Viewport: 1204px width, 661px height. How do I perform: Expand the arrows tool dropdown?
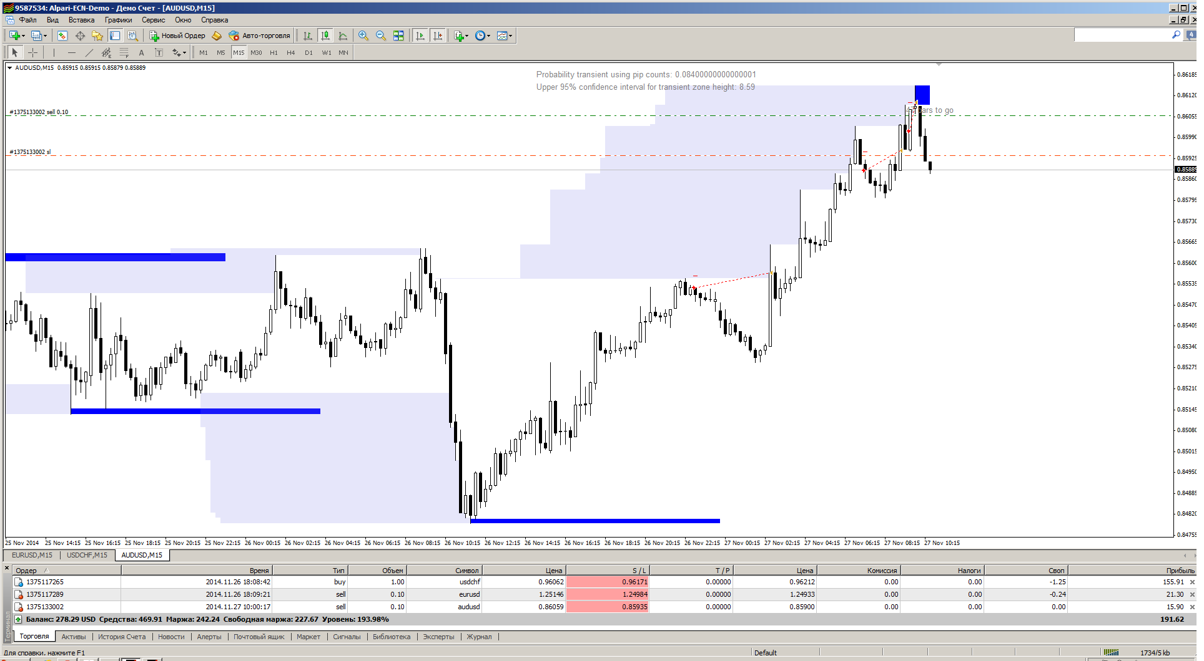click(184, 52)
